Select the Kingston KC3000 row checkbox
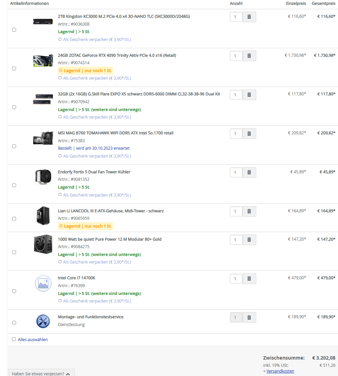Image resolution: width=338 pixels, height=376 pixels. pyautogui.click(x=14, y=30)
